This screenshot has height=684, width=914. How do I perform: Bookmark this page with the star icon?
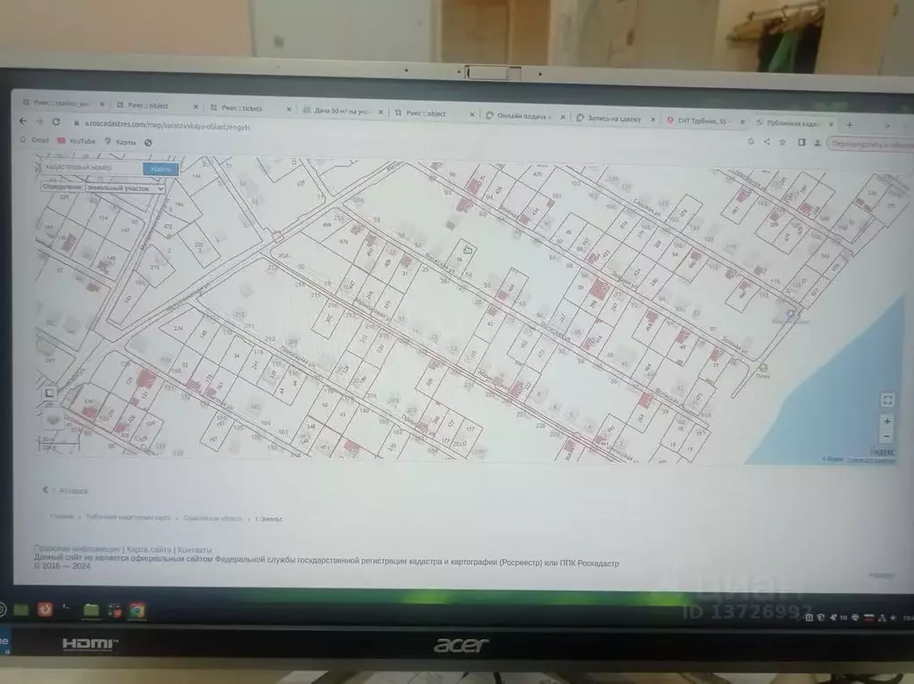[781, 142]
